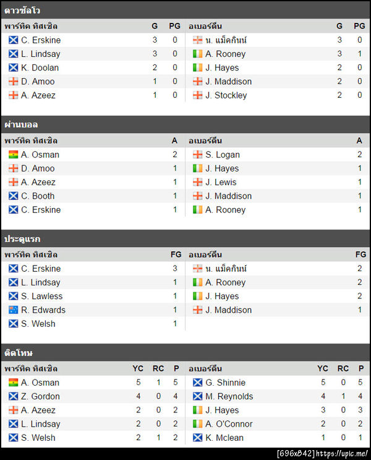Viewport: 371px width, 460px height.
Task: Click the Scotland flag next to K. Mclean
Action: (198, 438)
